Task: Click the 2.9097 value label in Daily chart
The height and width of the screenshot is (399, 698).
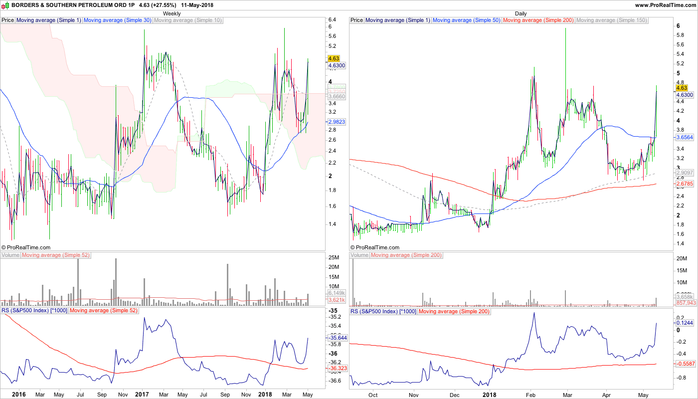Action: 686,173
